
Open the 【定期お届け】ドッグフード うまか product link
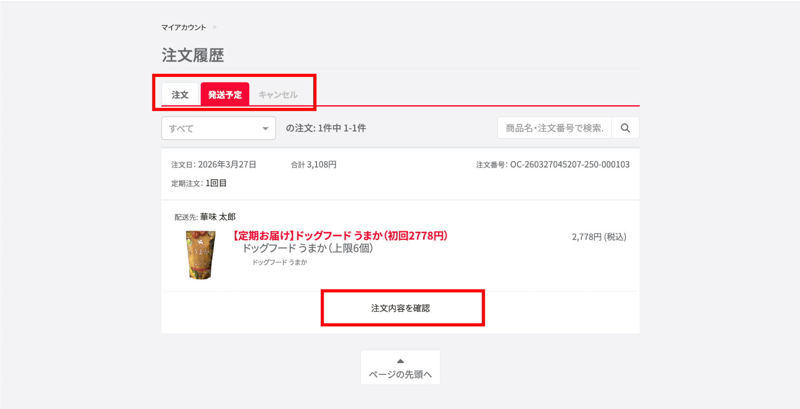point(340,236)
